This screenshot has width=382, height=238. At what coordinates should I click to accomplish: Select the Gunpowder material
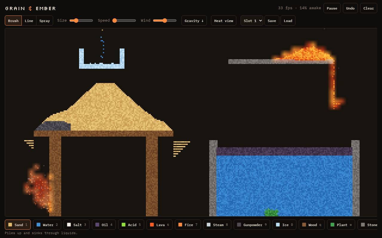tap(252, 225)
